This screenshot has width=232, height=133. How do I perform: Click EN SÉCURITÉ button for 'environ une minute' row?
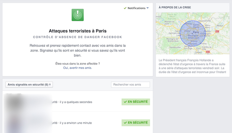click(136, 123)
